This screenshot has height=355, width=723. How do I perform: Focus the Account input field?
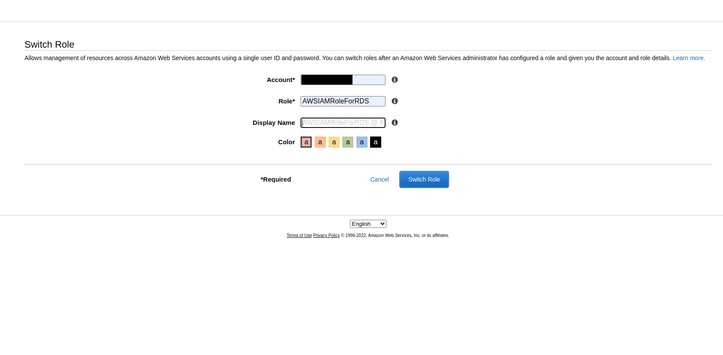point(343,80)
